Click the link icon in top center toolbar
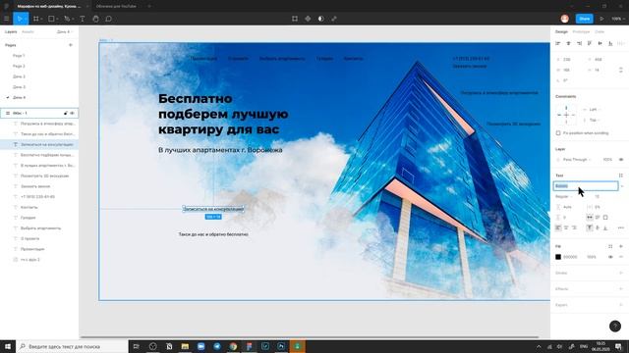629x353 pixels. [x=334, y=19]
